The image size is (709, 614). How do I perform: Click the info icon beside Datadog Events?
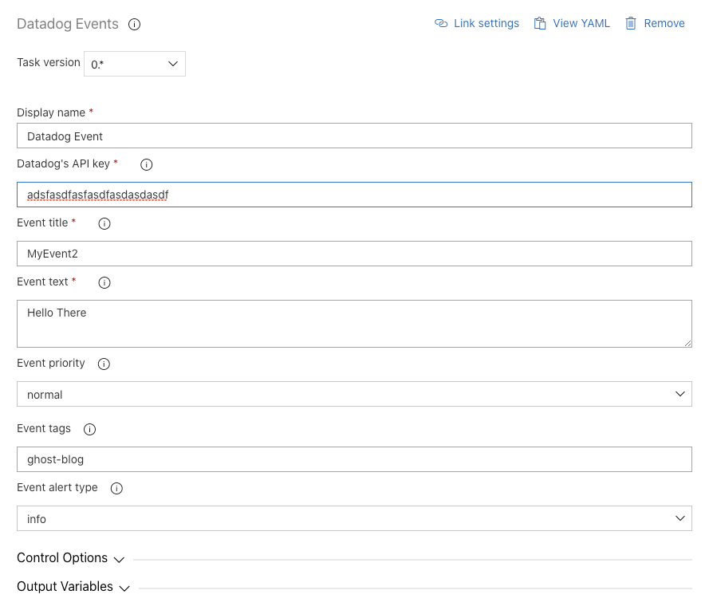tap(134, 24)
